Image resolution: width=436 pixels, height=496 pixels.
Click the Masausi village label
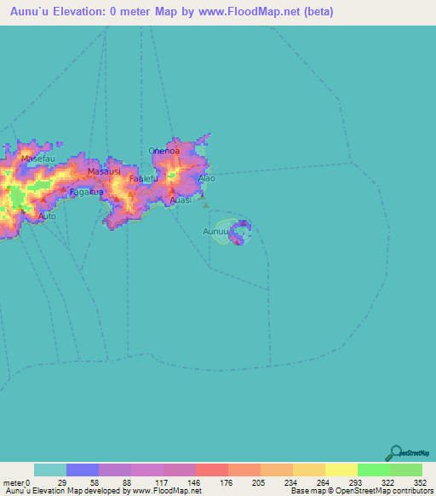point(104,171)
